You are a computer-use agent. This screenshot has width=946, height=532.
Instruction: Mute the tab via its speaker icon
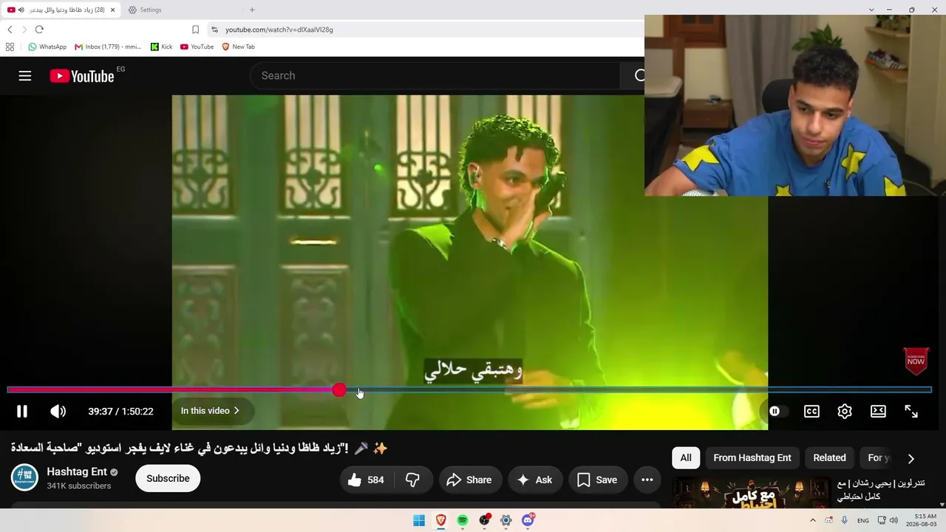click(x=21, y=10)
